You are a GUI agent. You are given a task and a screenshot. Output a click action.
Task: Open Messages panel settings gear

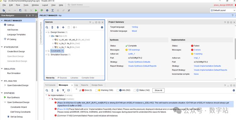234,90
